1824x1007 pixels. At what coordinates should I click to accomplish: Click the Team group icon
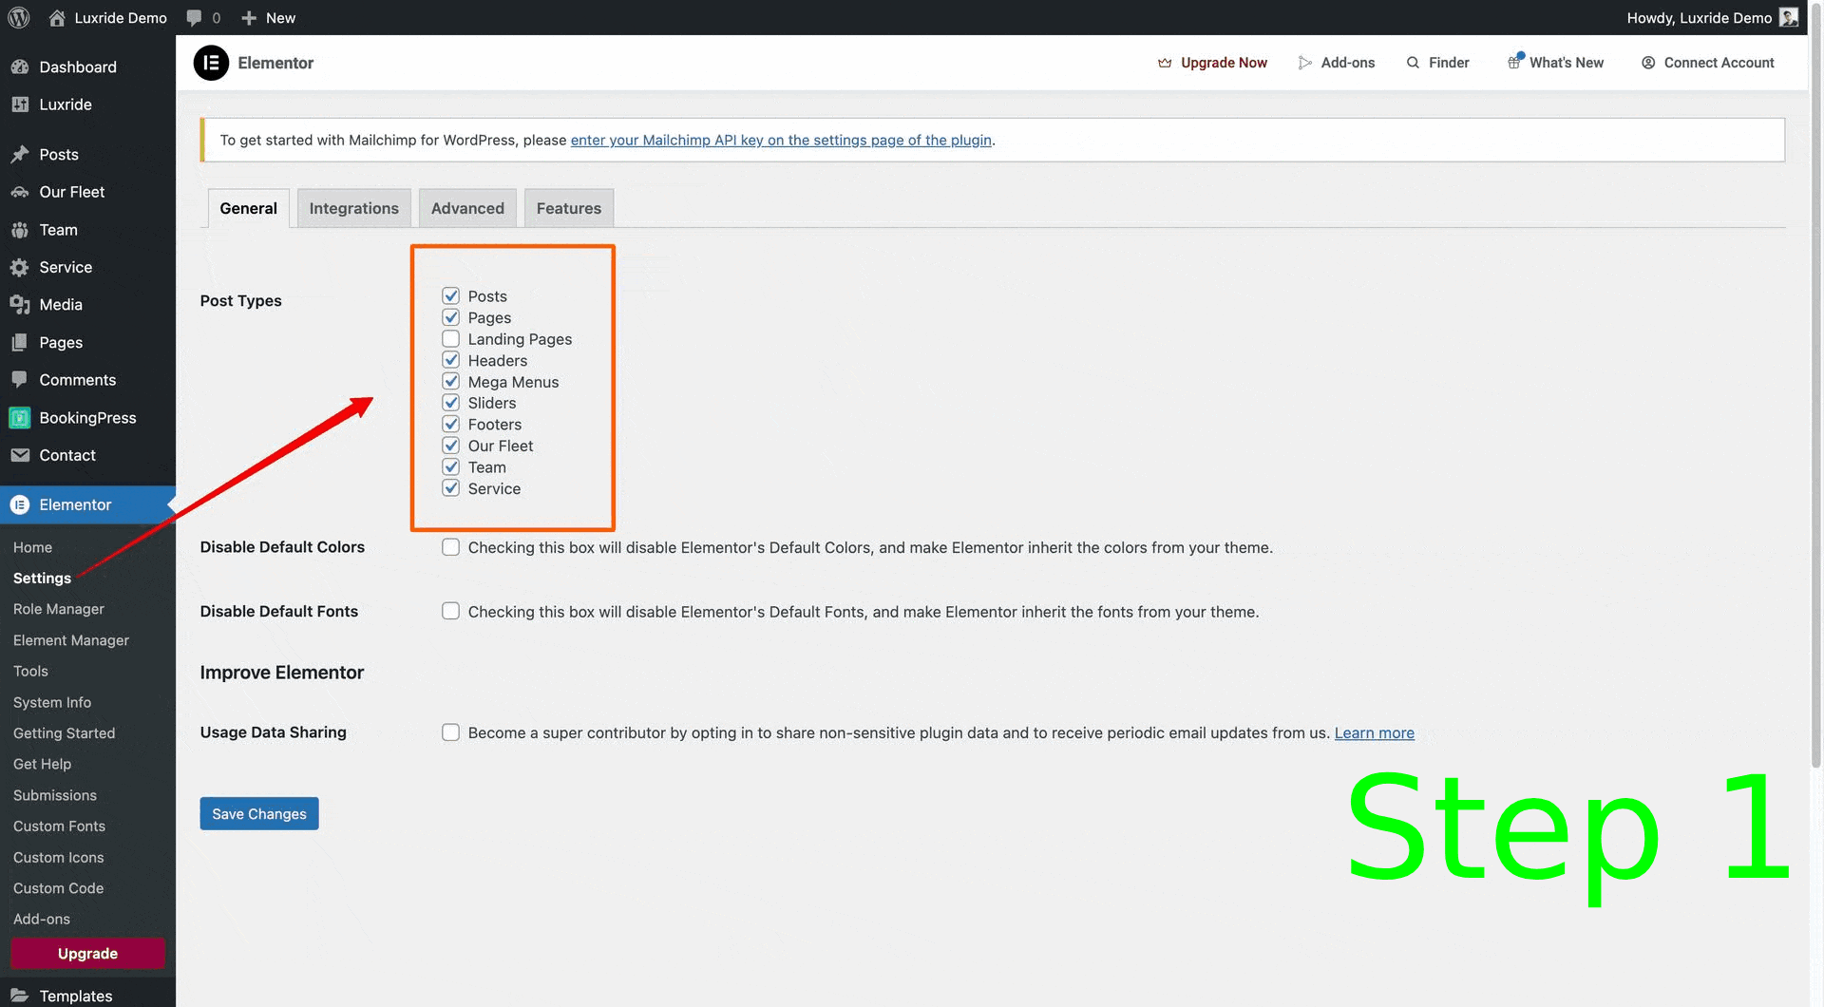20,230
